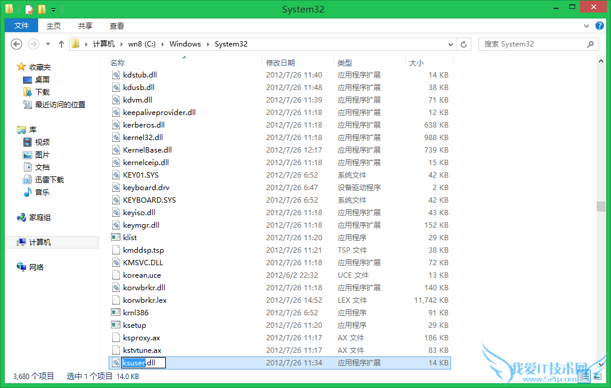The width and height of the screenshot is (611, 388).
Task: Select the kernel32.dll file icon
Action: click(x=116, y=137)
